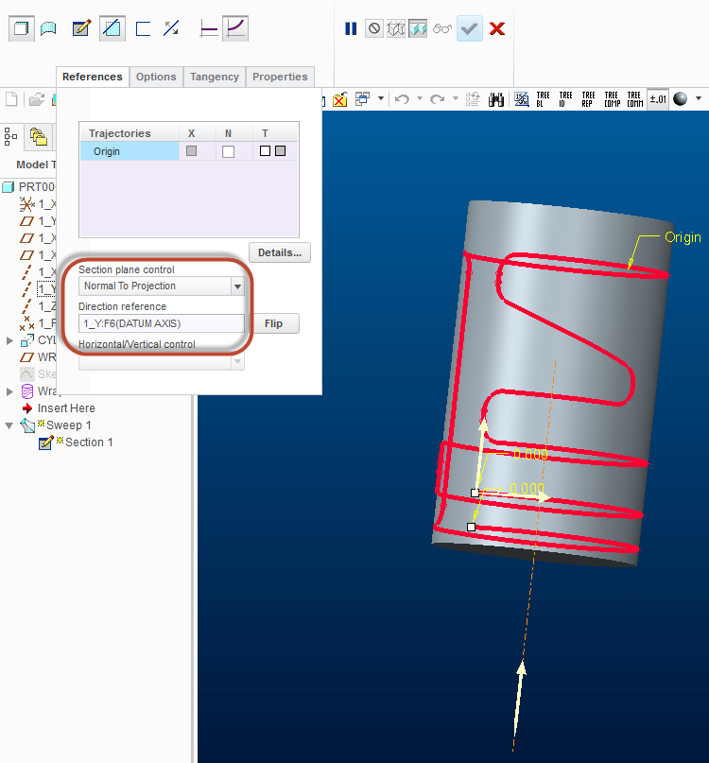Select Sweep 1 in the model tree

point(69,425)
